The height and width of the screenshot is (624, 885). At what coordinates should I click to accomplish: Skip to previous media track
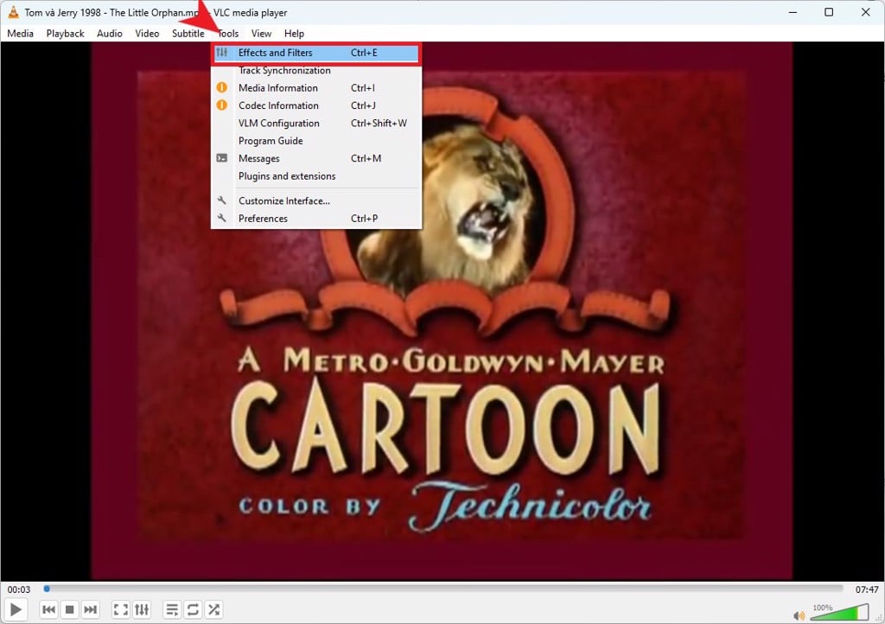49,609
